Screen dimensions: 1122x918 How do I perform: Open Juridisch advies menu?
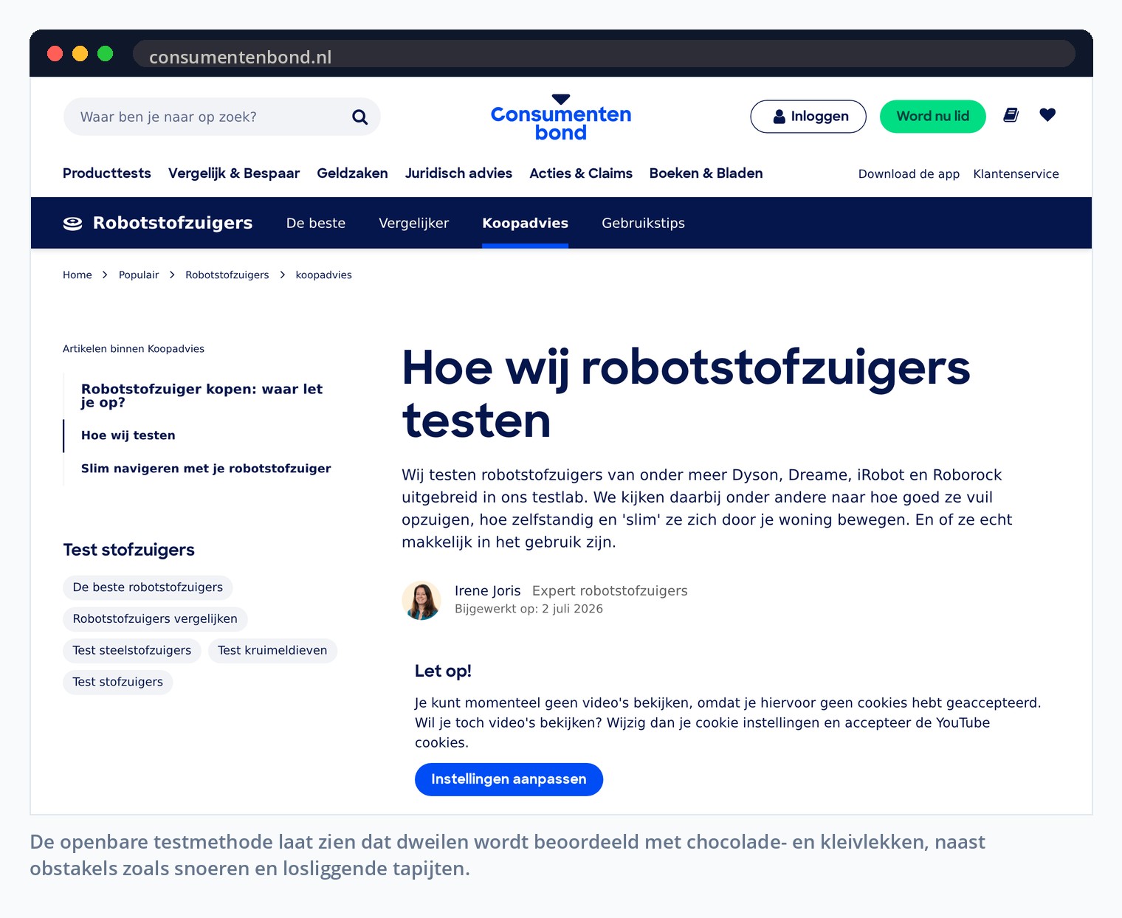click(x=458, y=173)
